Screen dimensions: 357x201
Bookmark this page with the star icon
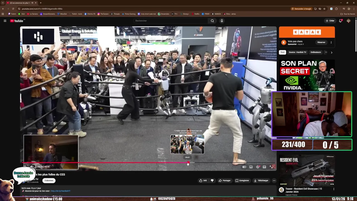pyautogui.click(x=324, y=9)
